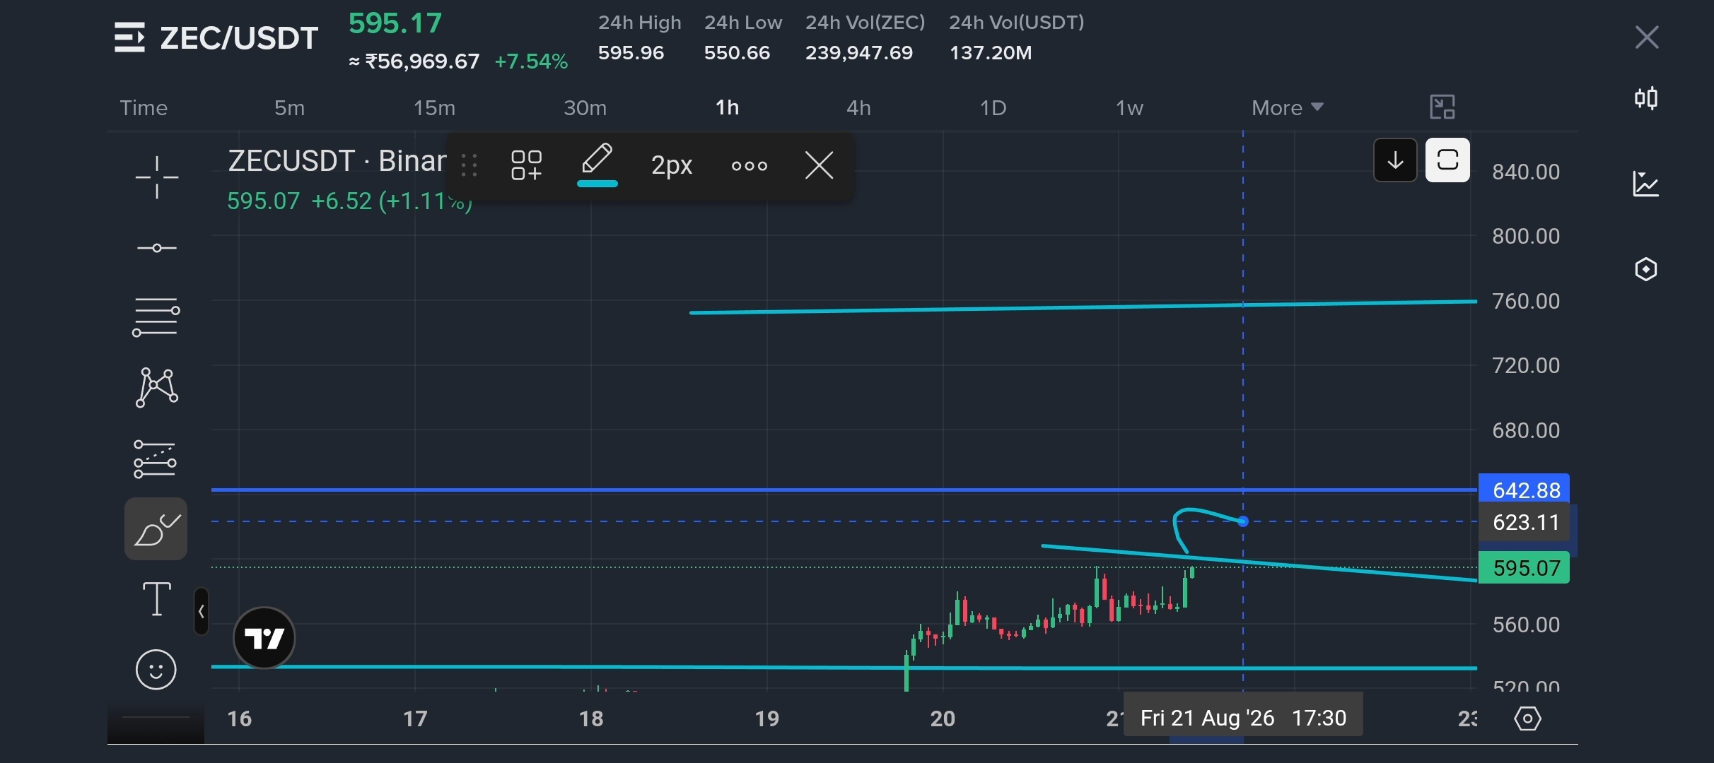The image size is (1714, 763).
Task: Click the 760.00 price axis label
Action: pos(1526,301)
